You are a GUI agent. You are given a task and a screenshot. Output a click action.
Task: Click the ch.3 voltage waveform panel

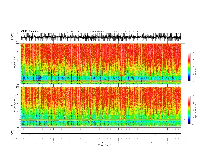102,134
